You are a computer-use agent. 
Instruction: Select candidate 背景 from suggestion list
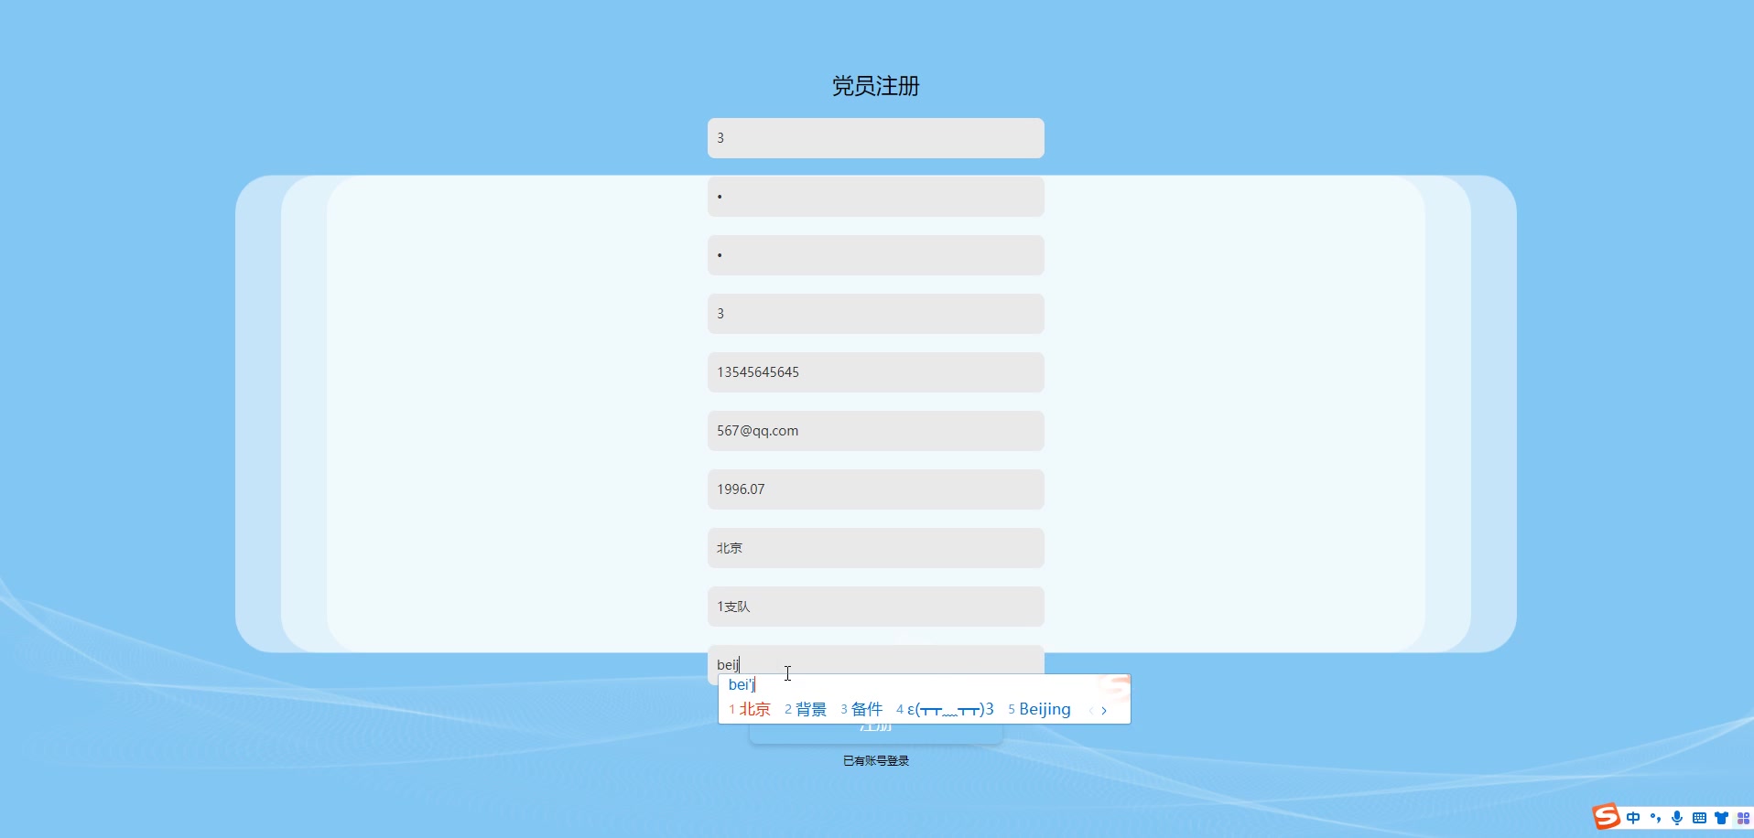click(813, 710)
